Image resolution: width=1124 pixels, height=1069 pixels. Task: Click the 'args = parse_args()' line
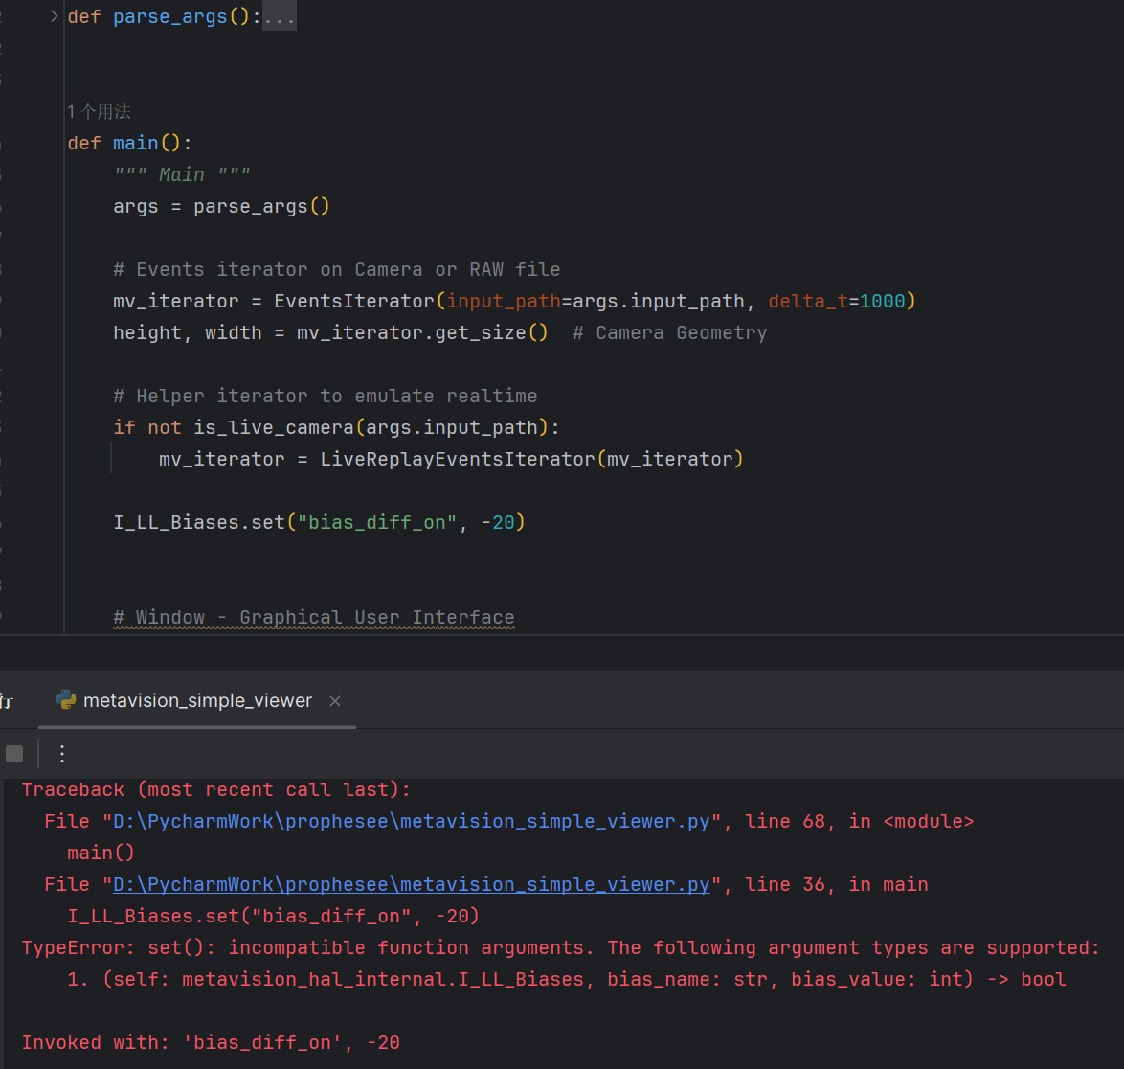(221, 207)
